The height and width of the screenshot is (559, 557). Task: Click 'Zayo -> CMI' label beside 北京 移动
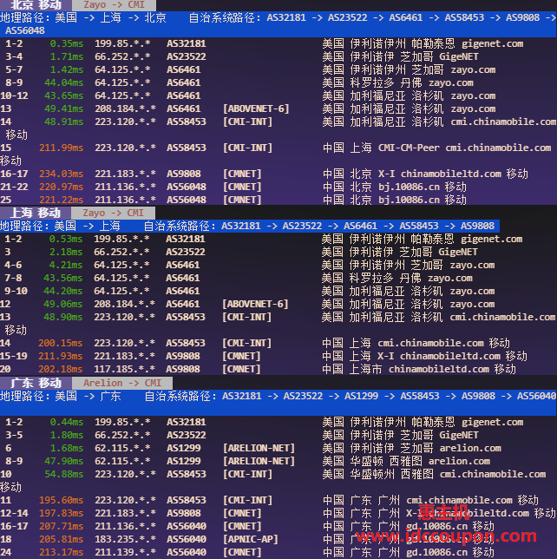point(114,4)
